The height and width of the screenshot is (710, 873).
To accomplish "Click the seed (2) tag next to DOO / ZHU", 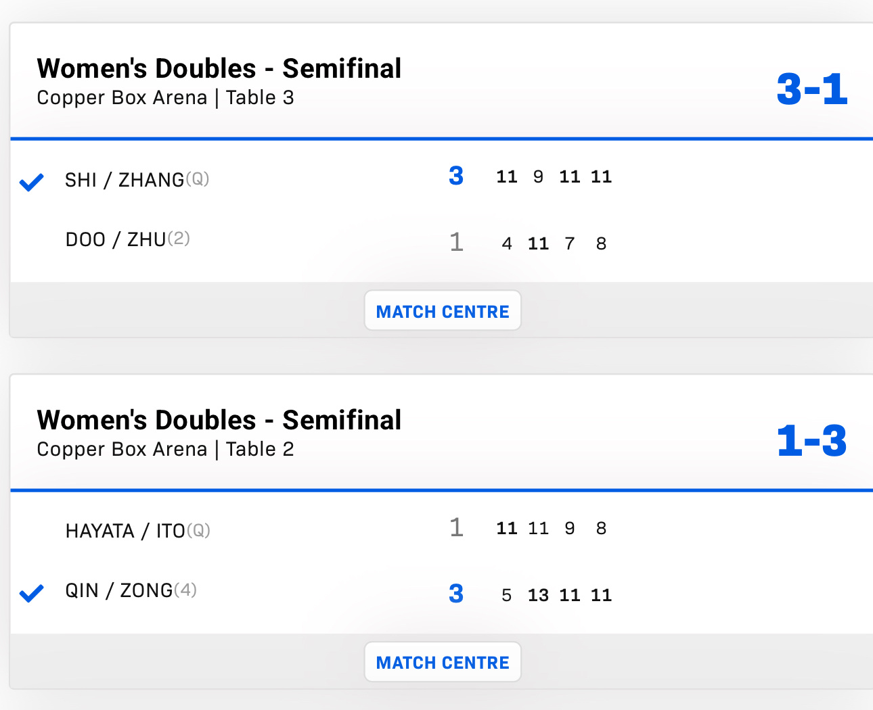I will pyautogui.click(x=179, y=239).
